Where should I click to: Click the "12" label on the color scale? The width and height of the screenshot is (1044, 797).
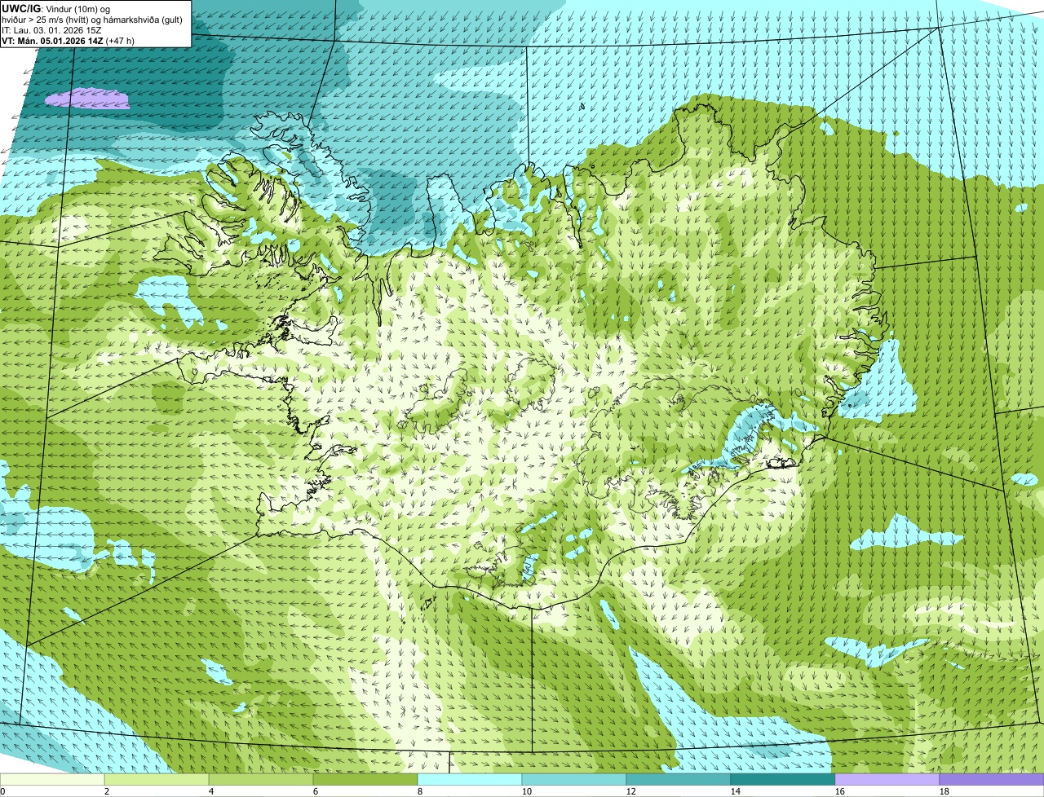pyautogui.click(x=631, y=791)
